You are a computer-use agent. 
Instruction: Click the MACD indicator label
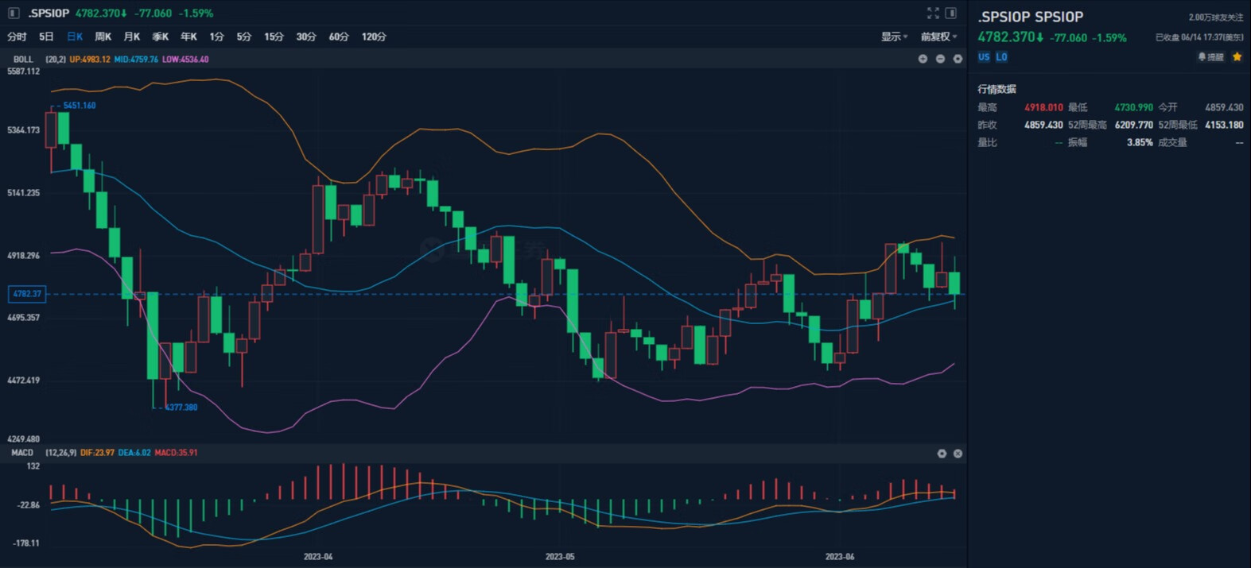[x=22, y=453]
